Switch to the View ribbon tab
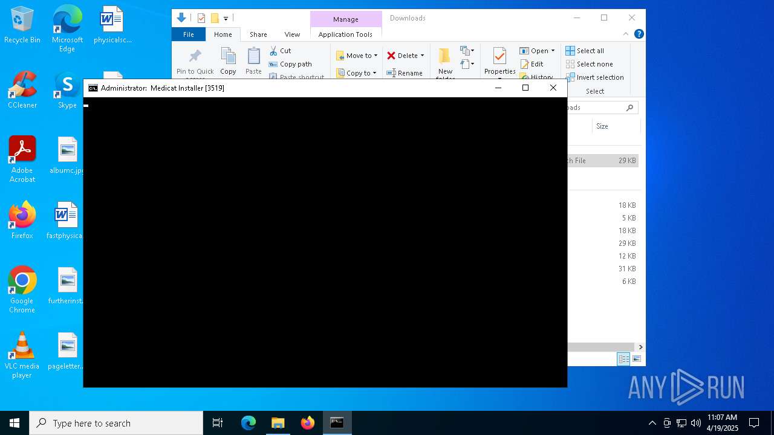 pyautogui.click(x=292, y=34)
